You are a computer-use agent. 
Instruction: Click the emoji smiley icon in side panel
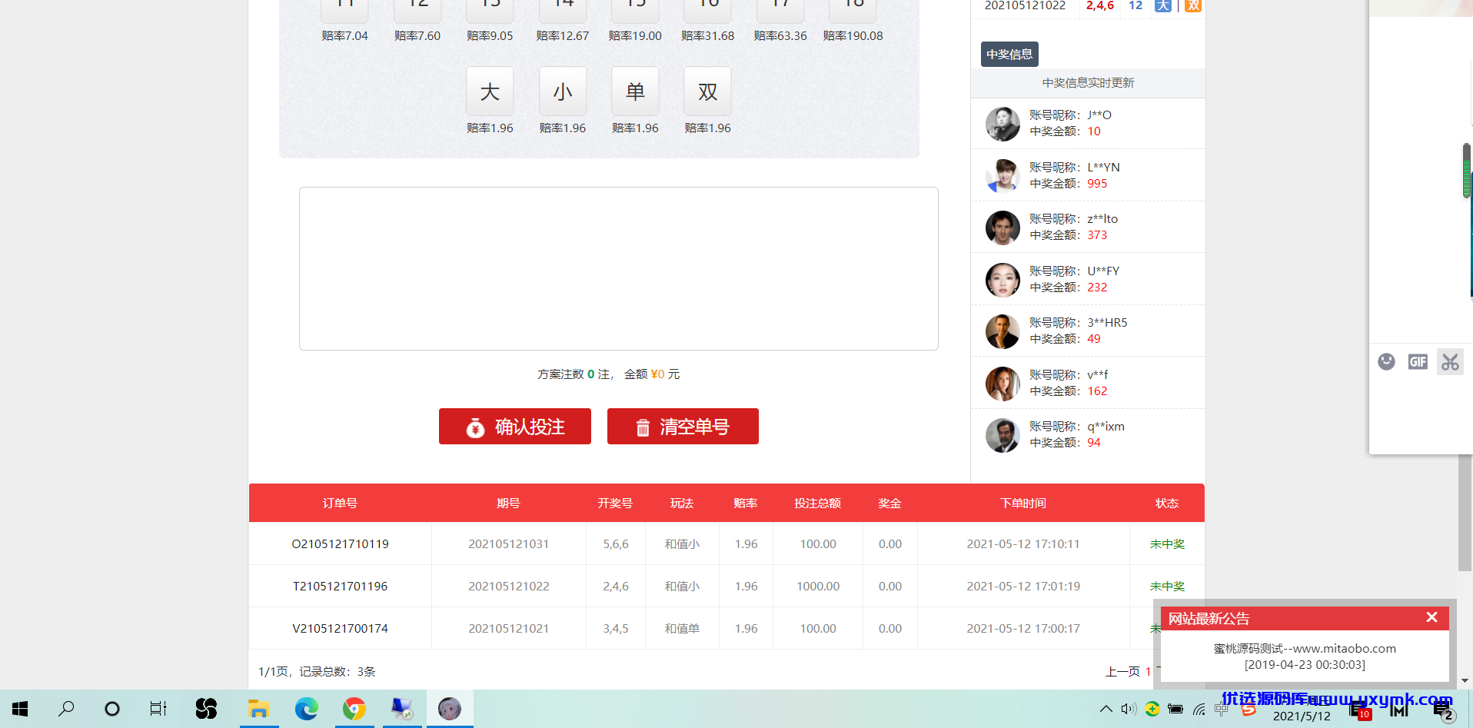[x=1386, y=361]
